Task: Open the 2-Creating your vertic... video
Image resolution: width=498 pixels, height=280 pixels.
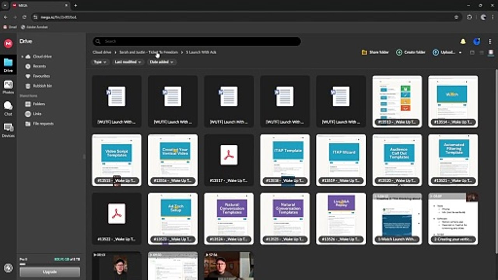Action: (453, 219)
